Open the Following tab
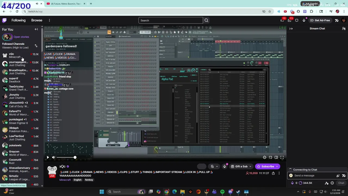The width and height of the screenshot is (348, 196). (18, 20)
